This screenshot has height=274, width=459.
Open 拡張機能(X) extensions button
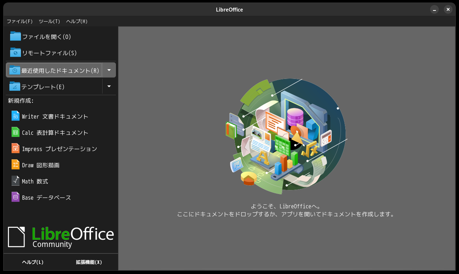click(x=89, y=262)
